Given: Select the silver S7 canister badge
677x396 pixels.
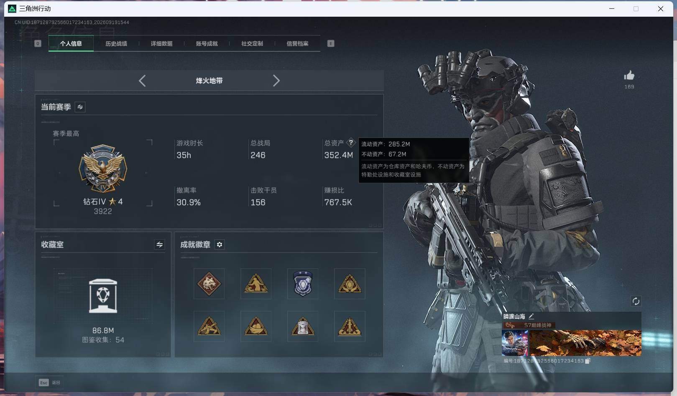Looking at the screenshot, I should tap(303, 326).
